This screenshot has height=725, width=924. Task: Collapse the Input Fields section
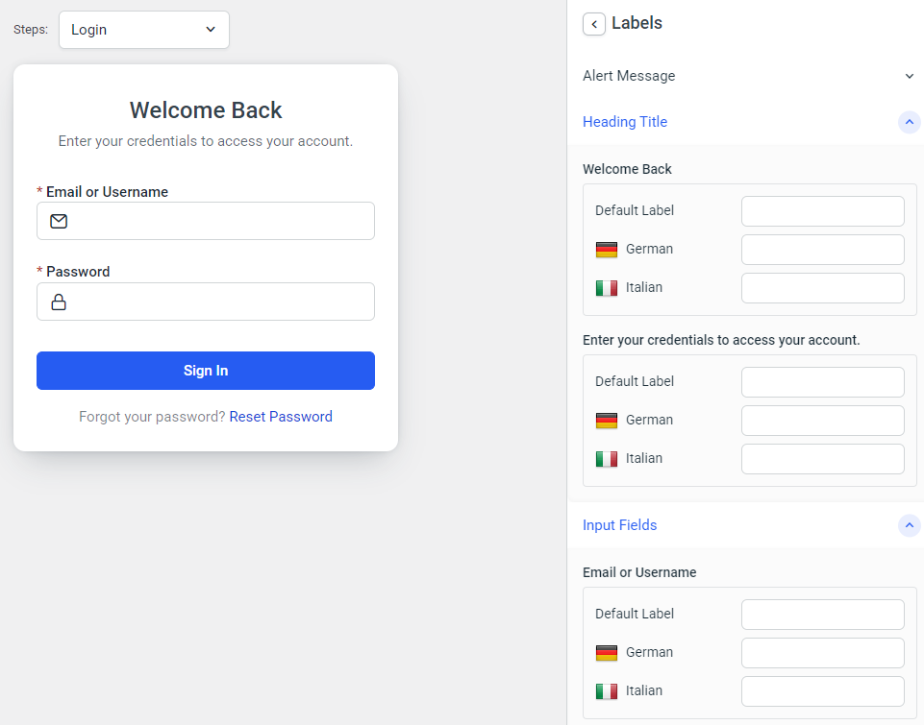pyautogui.click(x=909, y=525)
